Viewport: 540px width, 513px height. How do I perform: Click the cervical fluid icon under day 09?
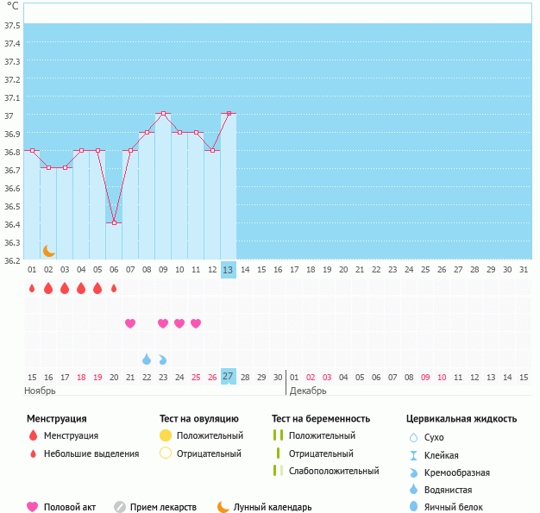click(x=163, y=359)
